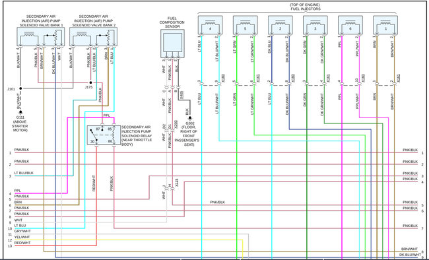The width and height of the screenshot is (429, 260).
Task: Click the "(TOP OF ENGINE) FUEL INJECTORS" heading
Action: [x=306, y=7]
